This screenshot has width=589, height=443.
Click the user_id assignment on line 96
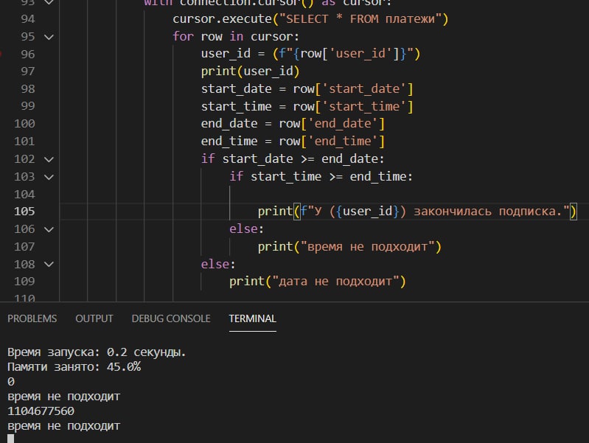[310, 54]
